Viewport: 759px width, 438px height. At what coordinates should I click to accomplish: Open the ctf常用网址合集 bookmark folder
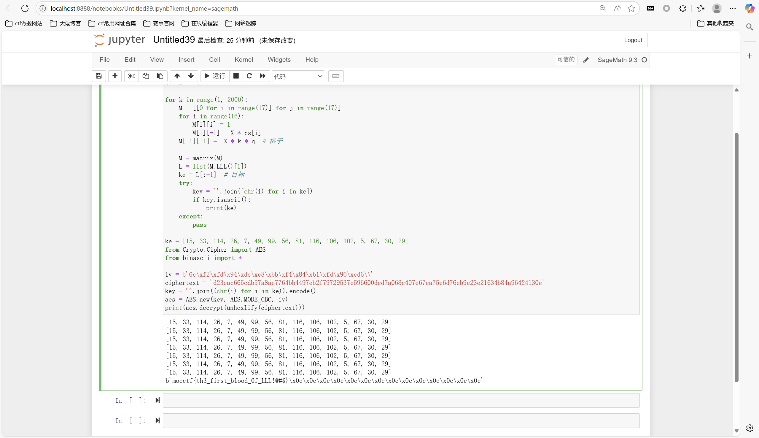click(112, 23)
